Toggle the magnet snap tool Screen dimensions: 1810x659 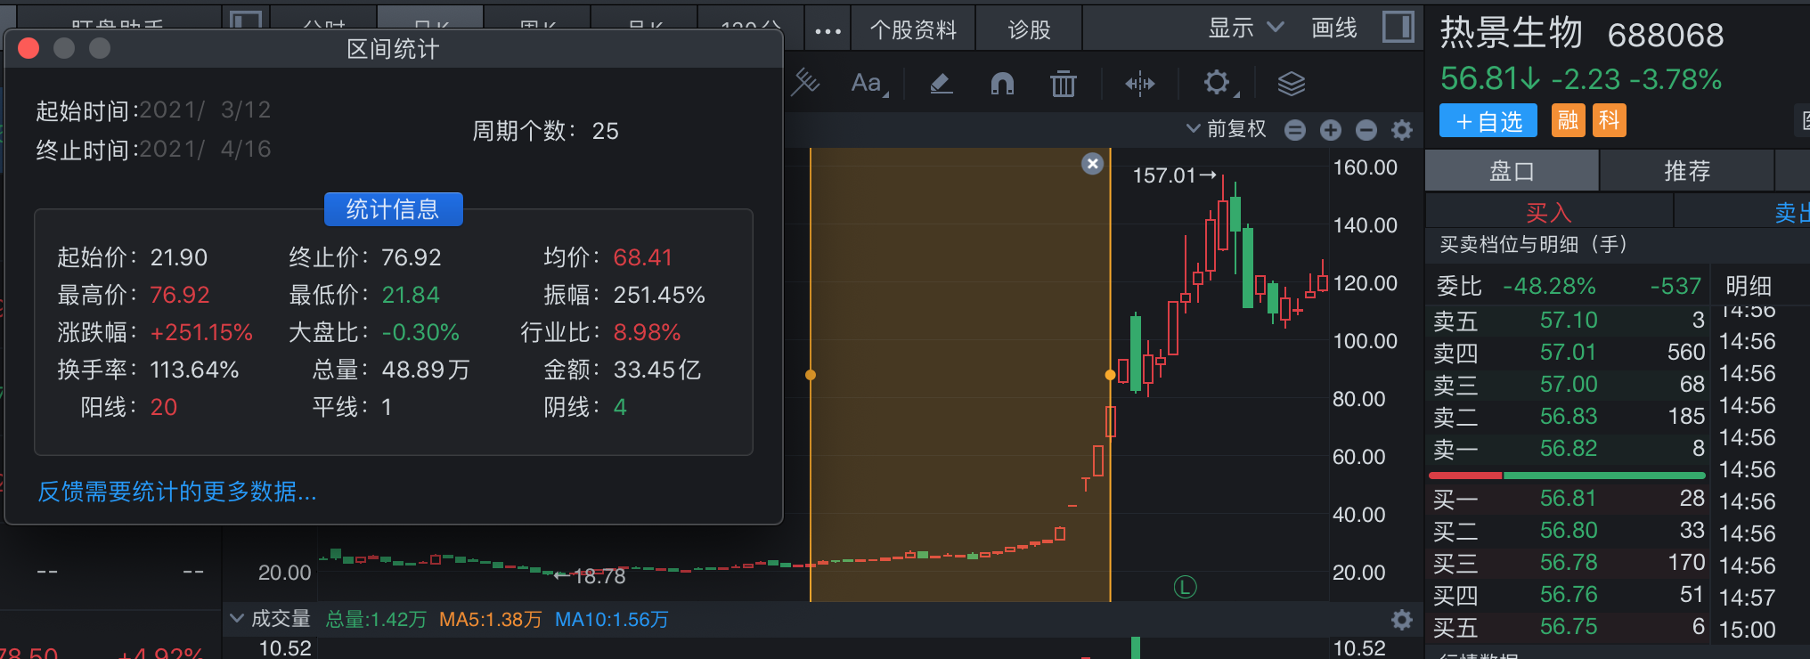coord(1002,84)
